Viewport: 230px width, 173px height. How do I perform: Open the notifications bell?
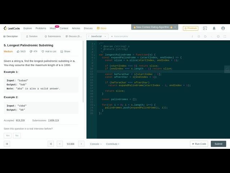coord(214,28)
